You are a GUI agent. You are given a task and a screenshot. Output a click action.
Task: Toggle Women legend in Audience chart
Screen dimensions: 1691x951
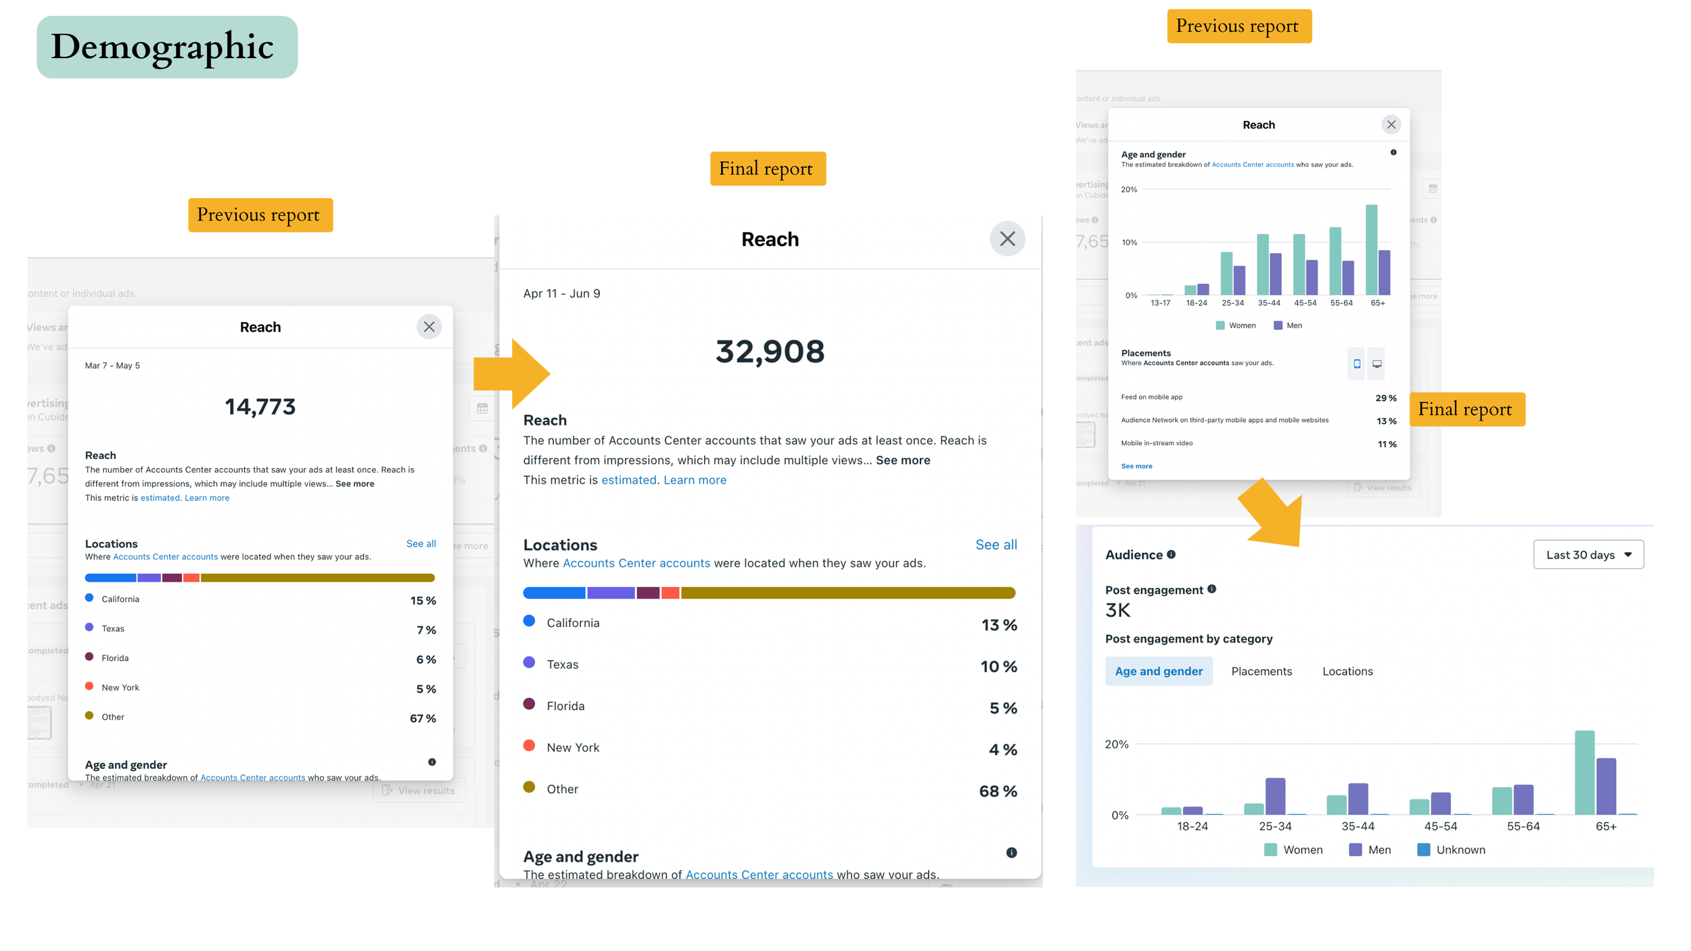coord(1293,850)
